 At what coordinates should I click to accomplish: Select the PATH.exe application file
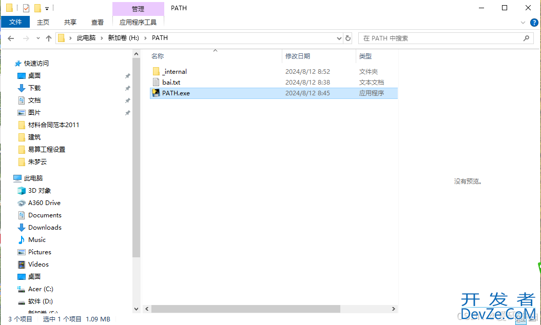274,93
